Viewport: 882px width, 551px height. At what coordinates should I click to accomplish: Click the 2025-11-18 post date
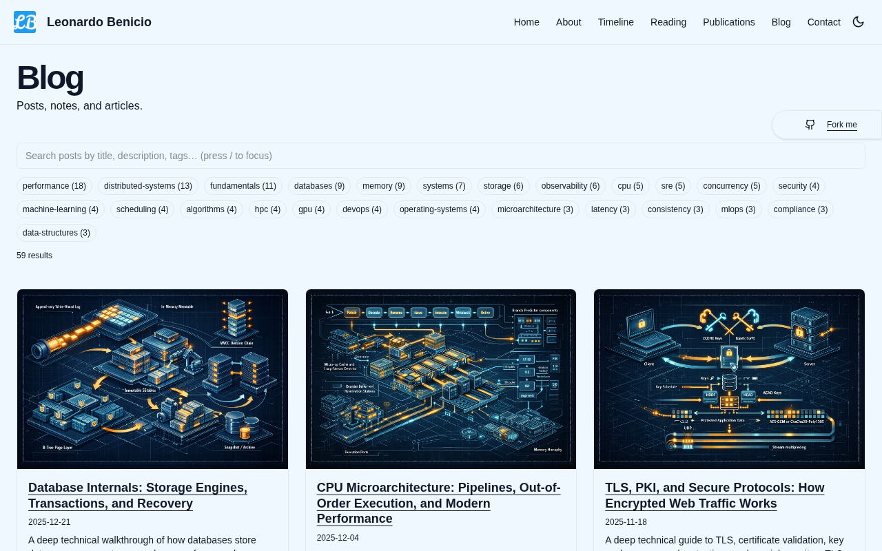626,522
